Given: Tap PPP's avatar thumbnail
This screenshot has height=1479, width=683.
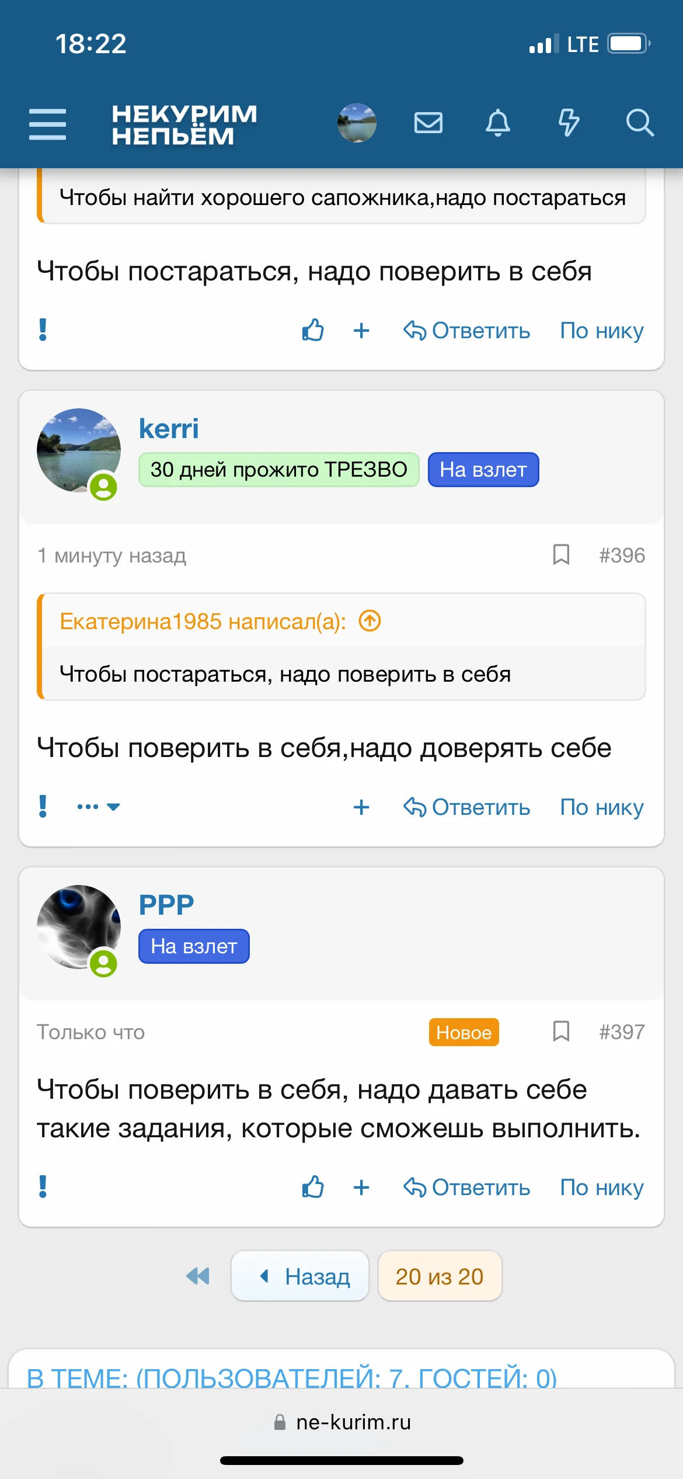Looking at the screenshot, I should tap(79, 927).
